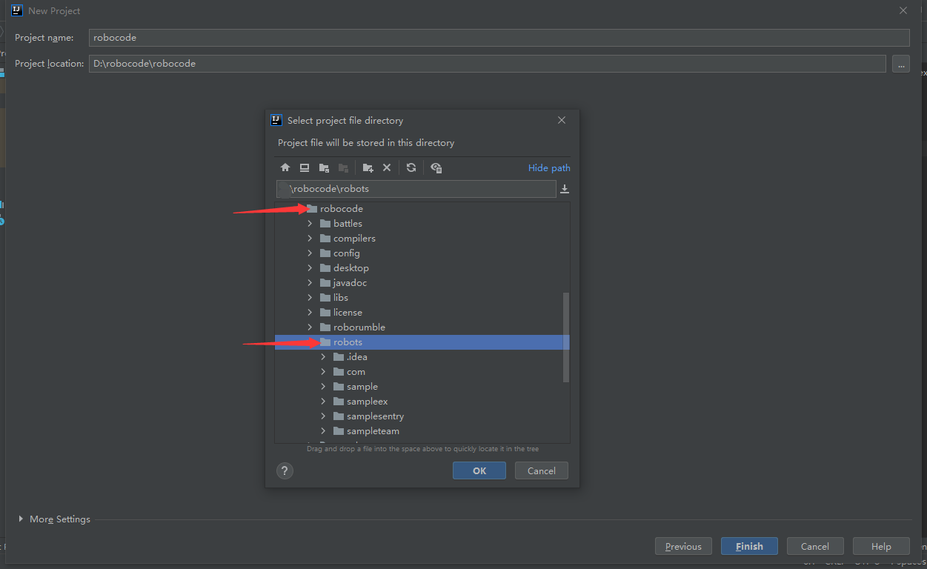Create a new folder in the tree

coord(368,168)
